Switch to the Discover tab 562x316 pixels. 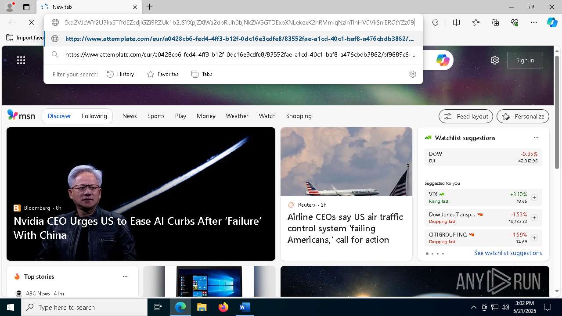59,116
